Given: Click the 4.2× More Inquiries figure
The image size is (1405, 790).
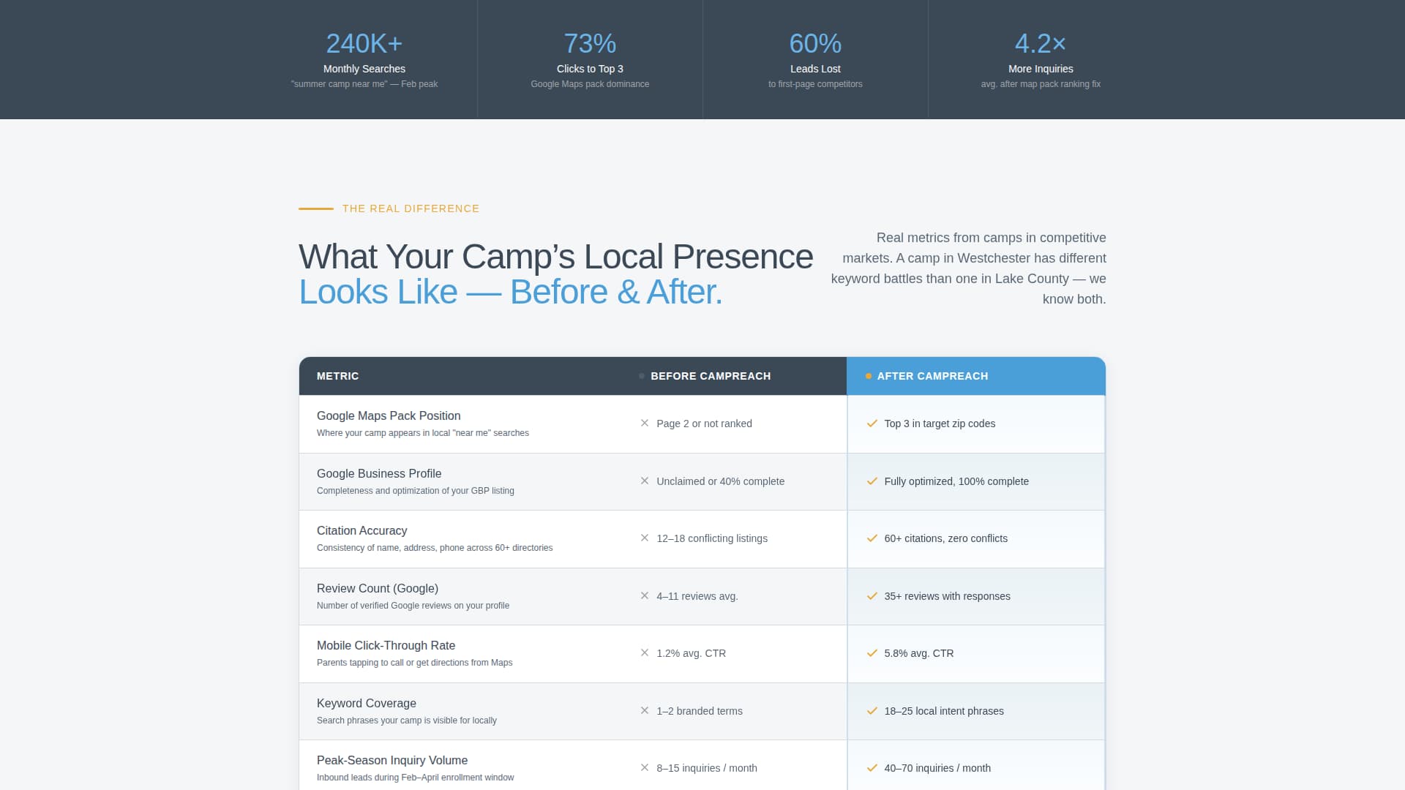Looking at the screenshot, I should tap(1041, 44).
